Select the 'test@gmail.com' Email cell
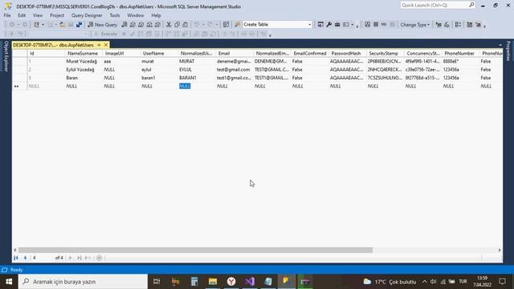The image size is (514, 289). tap(235, 70)
